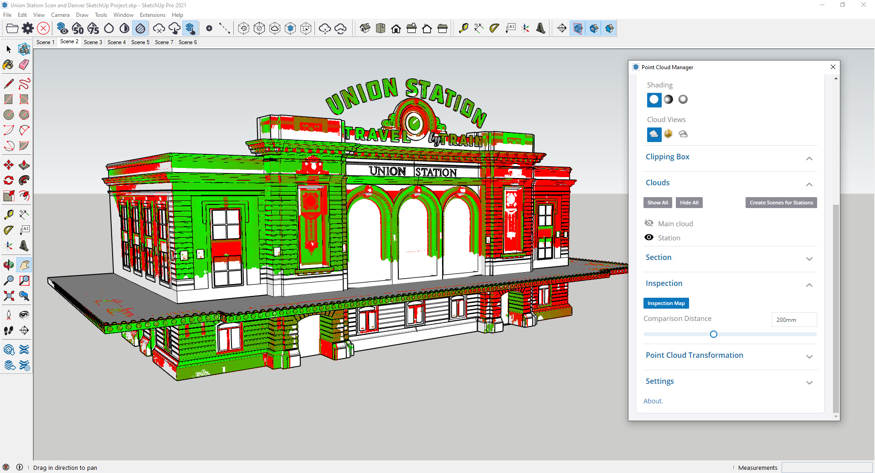Click the Hide All button
Image resolution: width=875 pixels, height=473 pixels.
pyautogui.click(x=689, y=203)
